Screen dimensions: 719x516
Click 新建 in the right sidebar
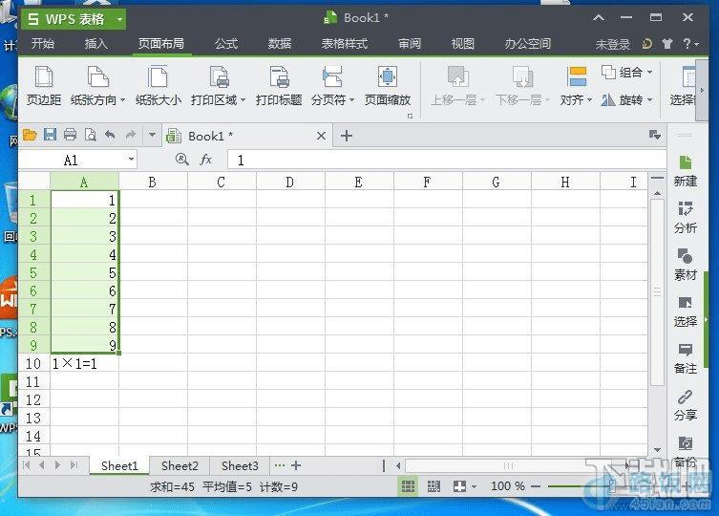click(685, 171)
